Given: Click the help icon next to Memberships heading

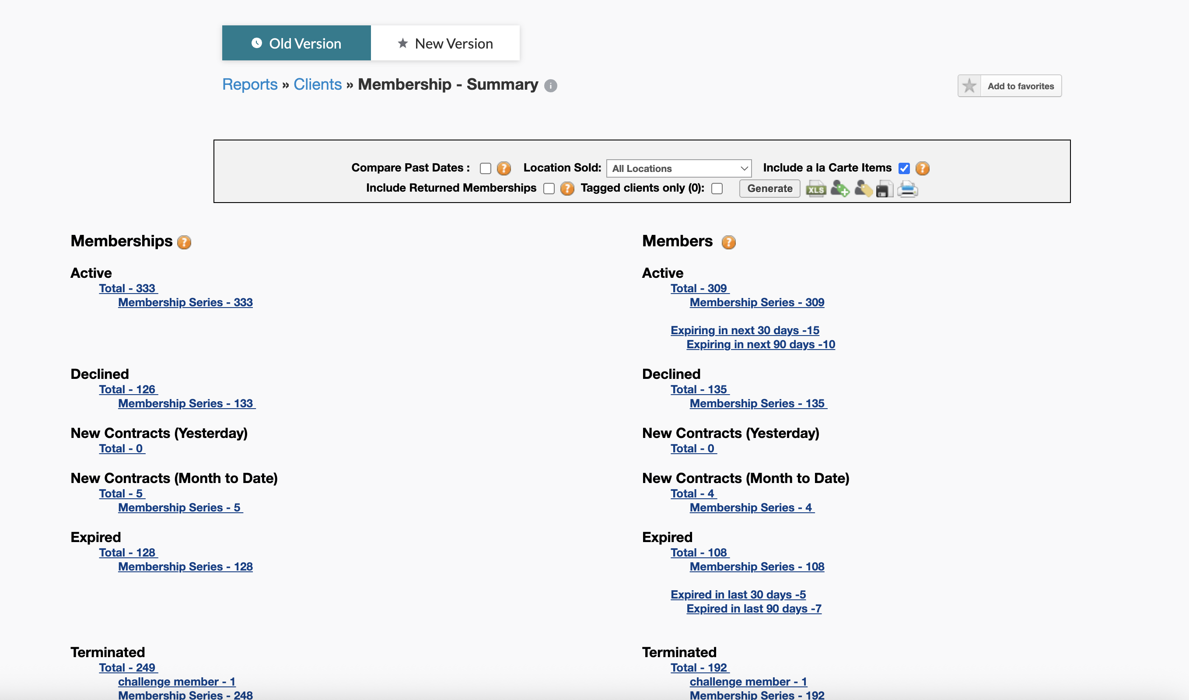Looking at the screenshot, I should tap(184, 242).
